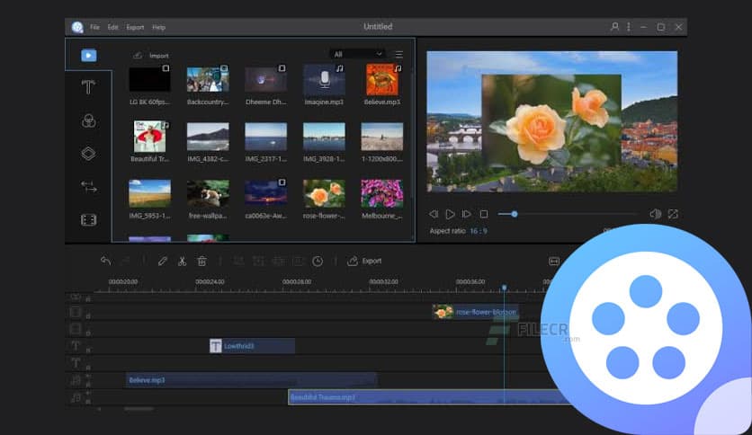Image resolution: width=752 pixels, height=435 pixels.
Task: Click the Import icon in media panel
Action: tap(138, 56)
